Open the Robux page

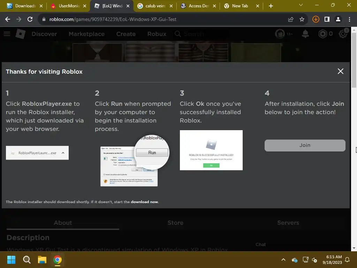point(157,34)
